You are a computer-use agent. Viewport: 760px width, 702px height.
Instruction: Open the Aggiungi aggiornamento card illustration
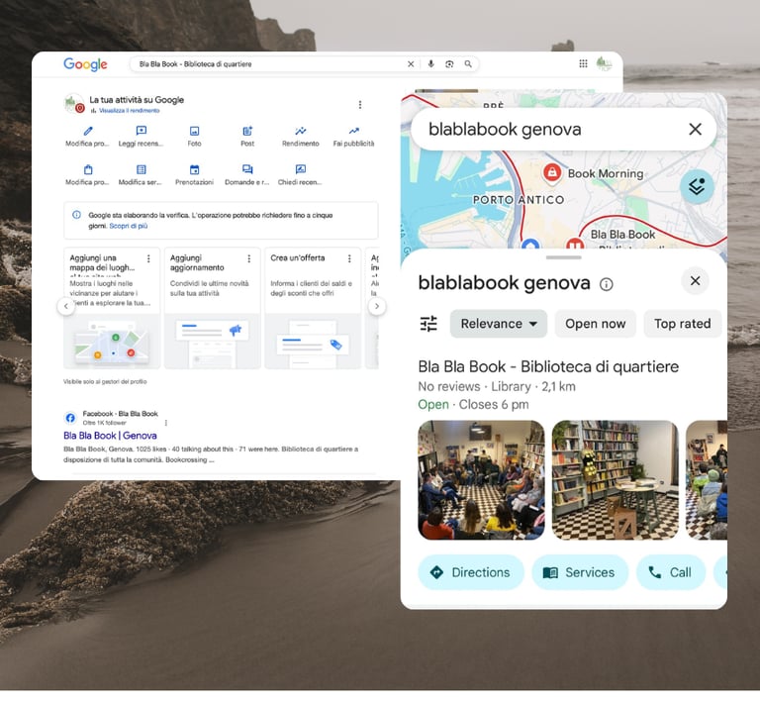(213, 342)
